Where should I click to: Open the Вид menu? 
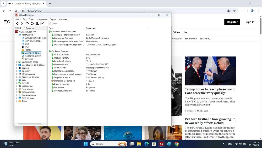pyautogui.click(x=25, y=19)
